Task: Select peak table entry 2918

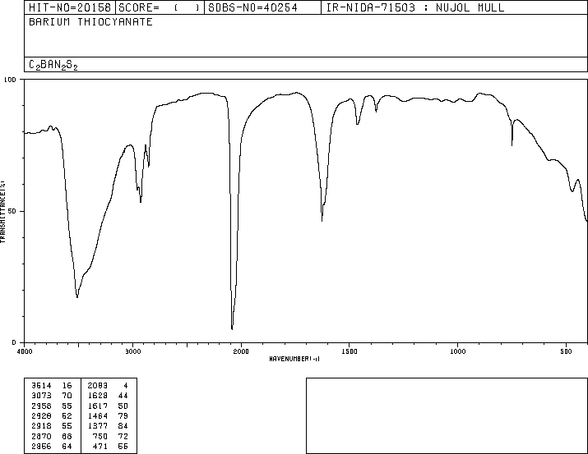Action: (x=41, y=426)
